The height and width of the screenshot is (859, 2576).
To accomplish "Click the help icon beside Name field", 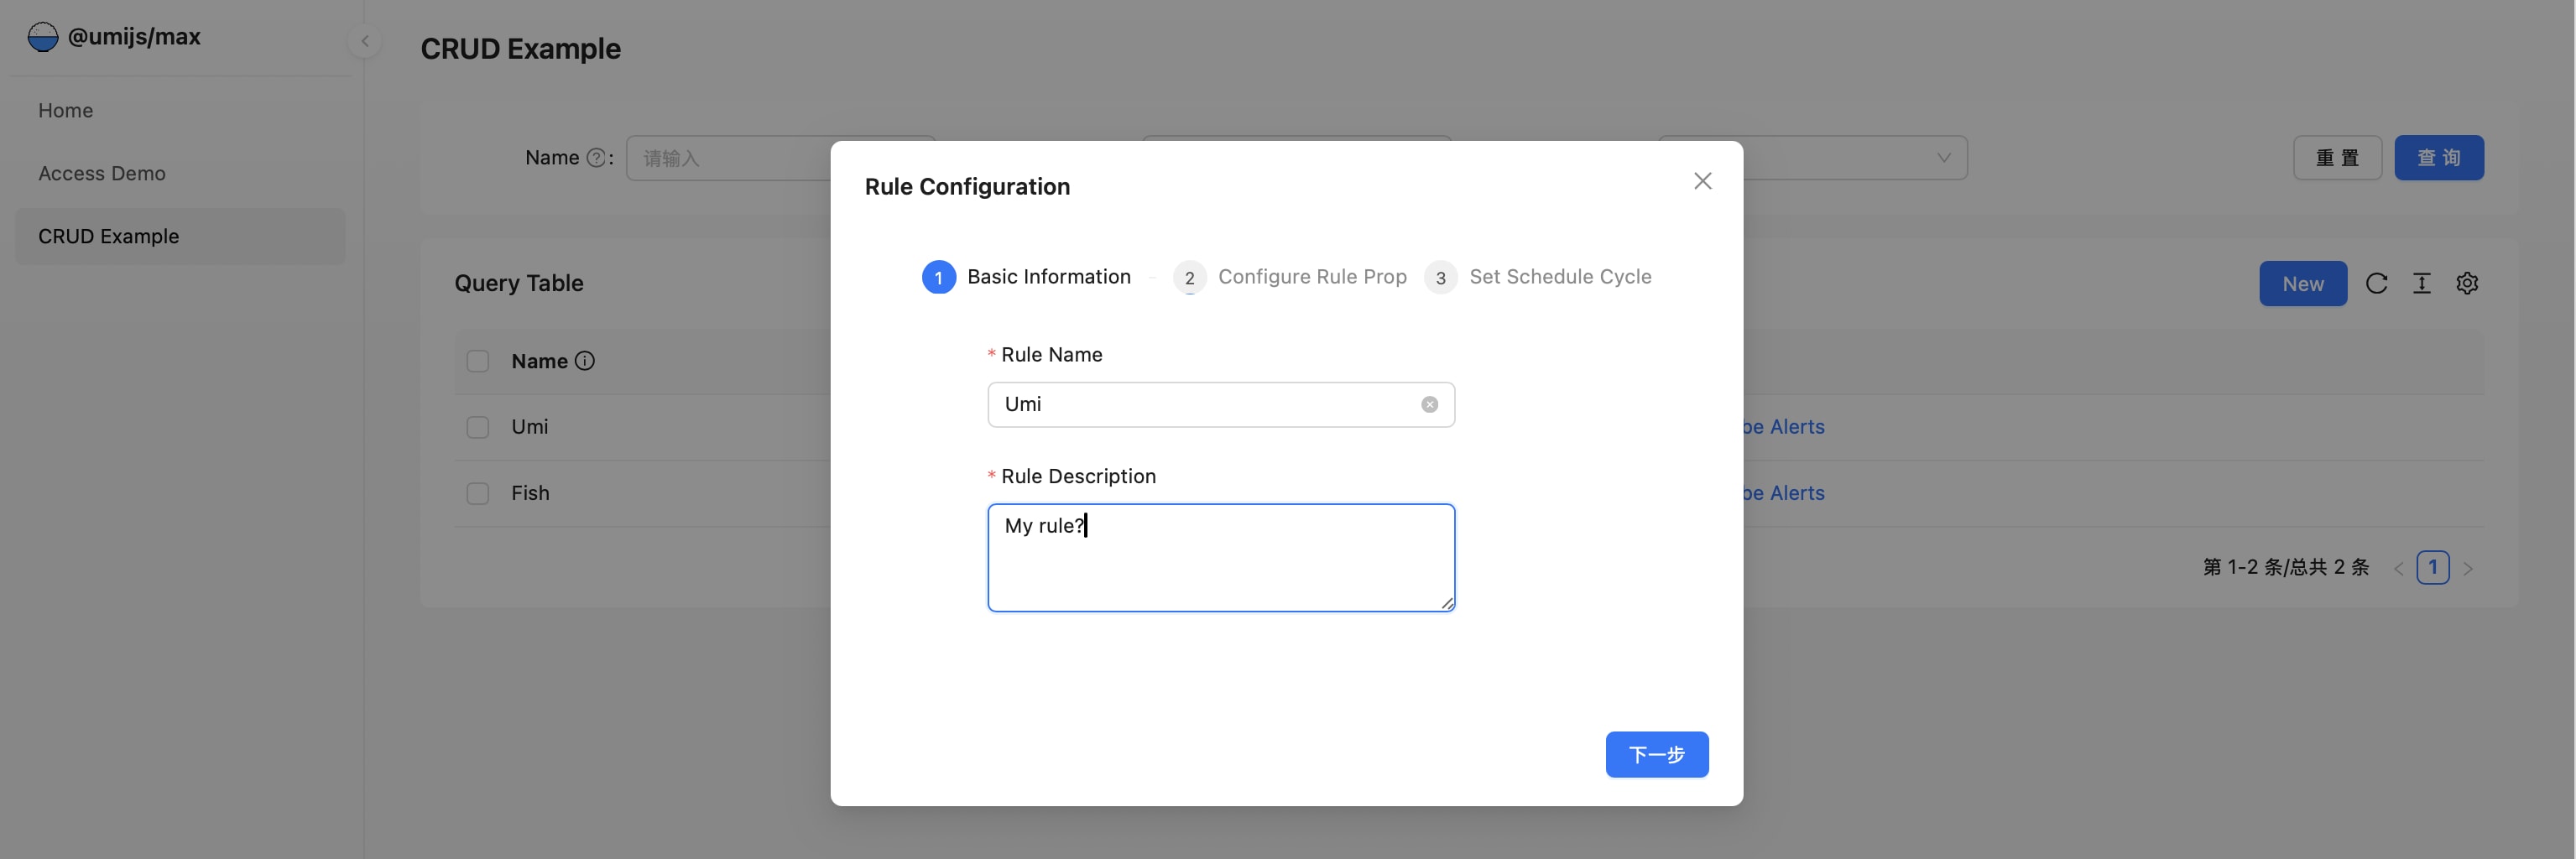I will click(x=597, y=157).
